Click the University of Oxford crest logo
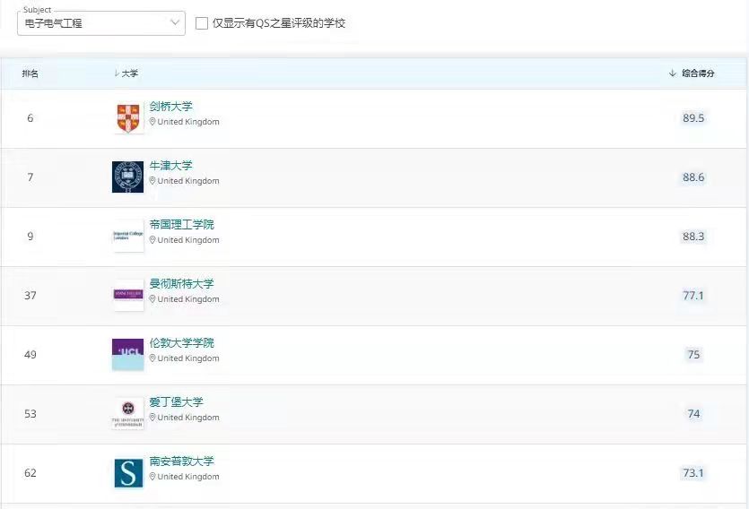Screen dimensions: 749x509 tap(128, 177)
